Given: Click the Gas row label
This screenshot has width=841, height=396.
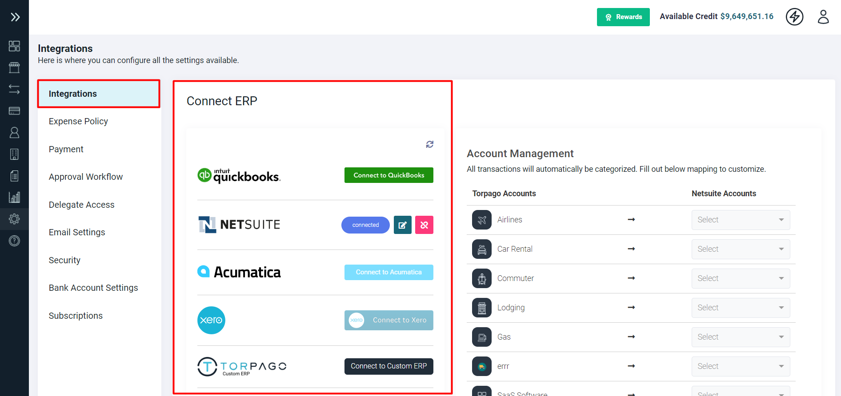Looking at the screenshot, I should click(x=504, y=337).
